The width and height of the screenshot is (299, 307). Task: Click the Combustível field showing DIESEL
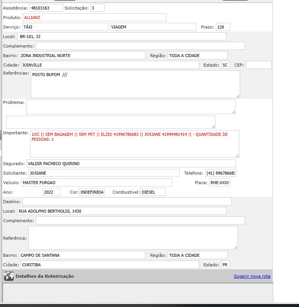point(153,192)
